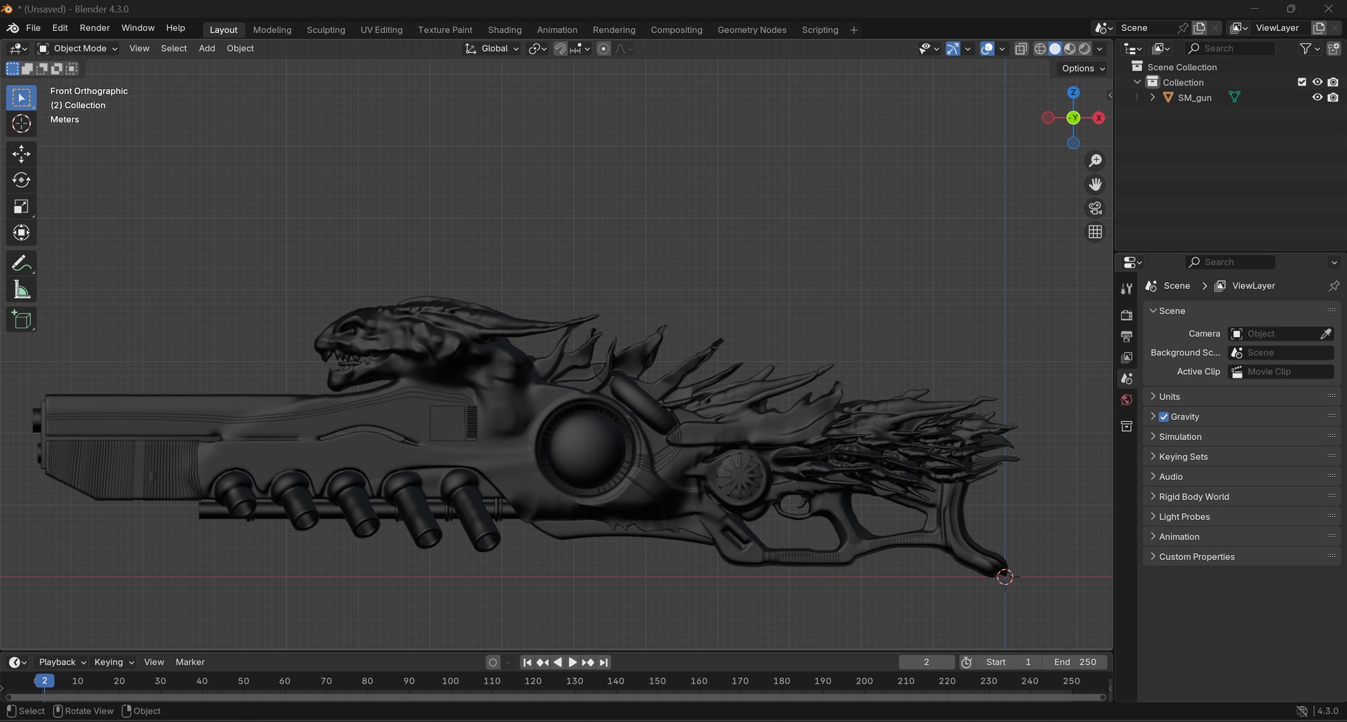1347x722 pixels.
Task: Jump to the end frame button
Action: click(x=604, y=662)
